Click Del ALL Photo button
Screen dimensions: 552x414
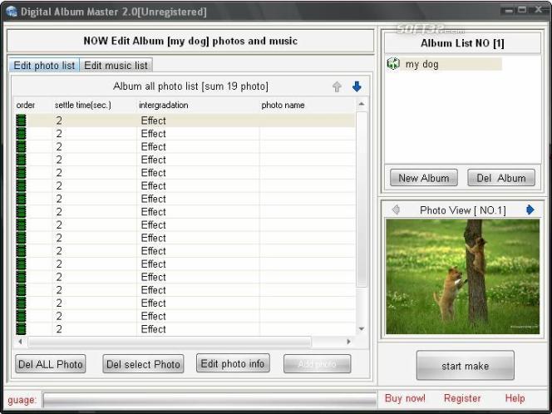tap(51, 363)
